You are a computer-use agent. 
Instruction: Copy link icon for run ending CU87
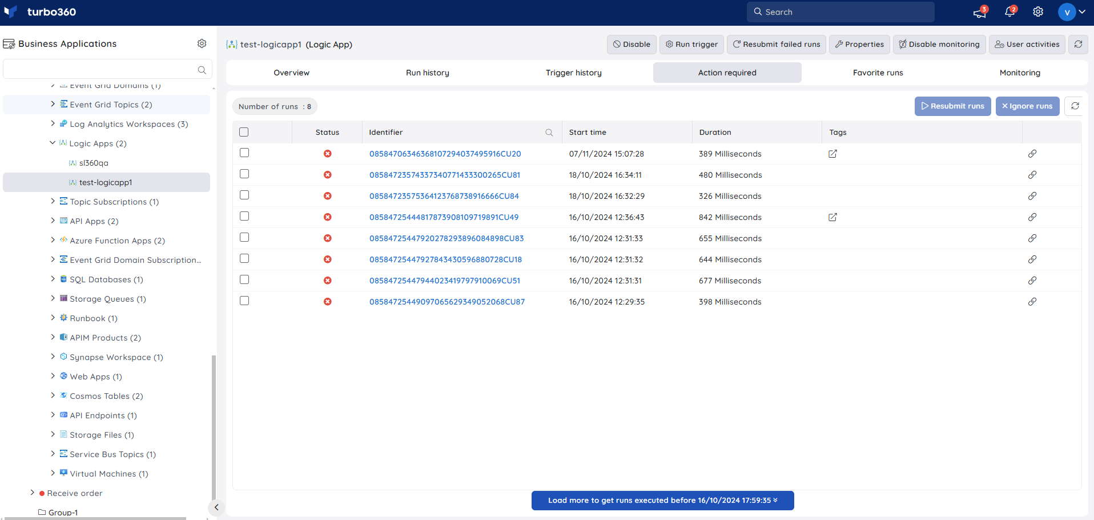click(x=1032, y=302)
